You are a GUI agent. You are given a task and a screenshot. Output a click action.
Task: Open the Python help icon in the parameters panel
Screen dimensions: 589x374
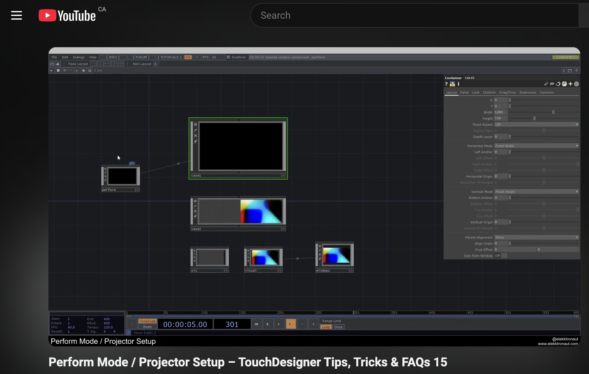pos(452,84)
